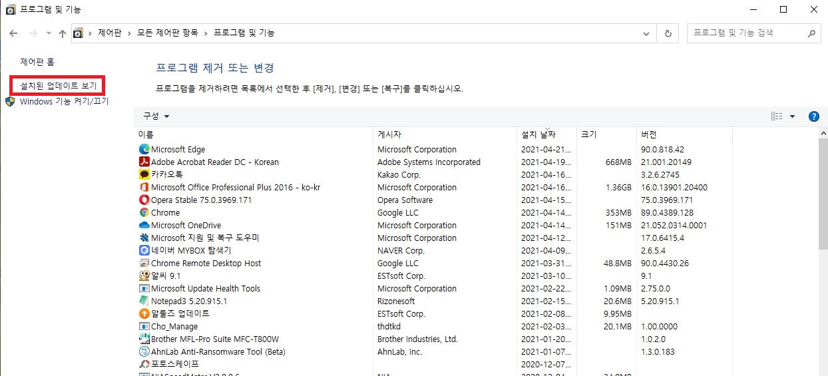Select the 알씨 9.1 icon
The height and width of the screenshot is (376, 828).
click(144, 276)
